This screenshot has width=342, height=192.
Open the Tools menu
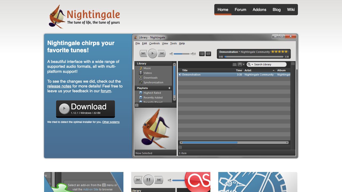pyautogui.click(x=173, y=43)
